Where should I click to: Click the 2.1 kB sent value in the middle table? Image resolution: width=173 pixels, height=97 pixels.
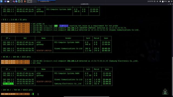tap(88, 51)
